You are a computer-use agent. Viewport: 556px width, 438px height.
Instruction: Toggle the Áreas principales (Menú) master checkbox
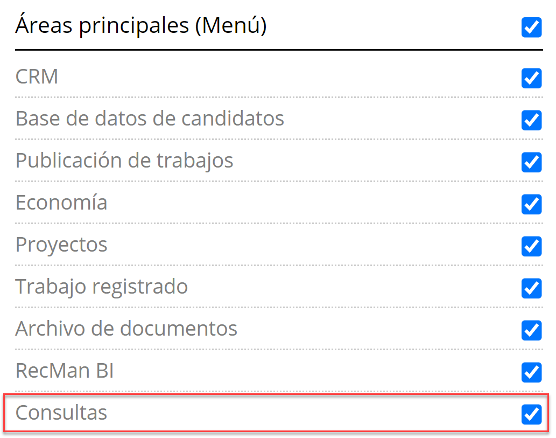pos(531,27)
